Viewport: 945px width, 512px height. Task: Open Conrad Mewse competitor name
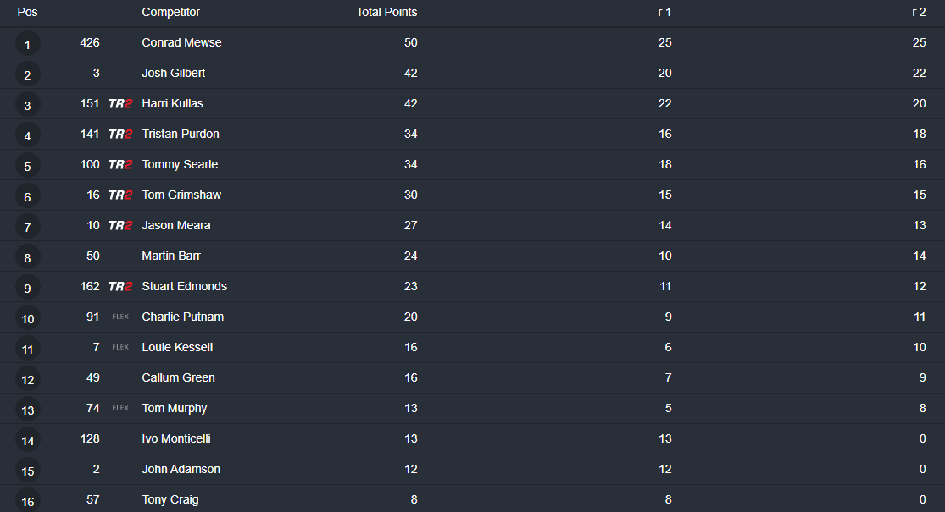tap(181, 42)
